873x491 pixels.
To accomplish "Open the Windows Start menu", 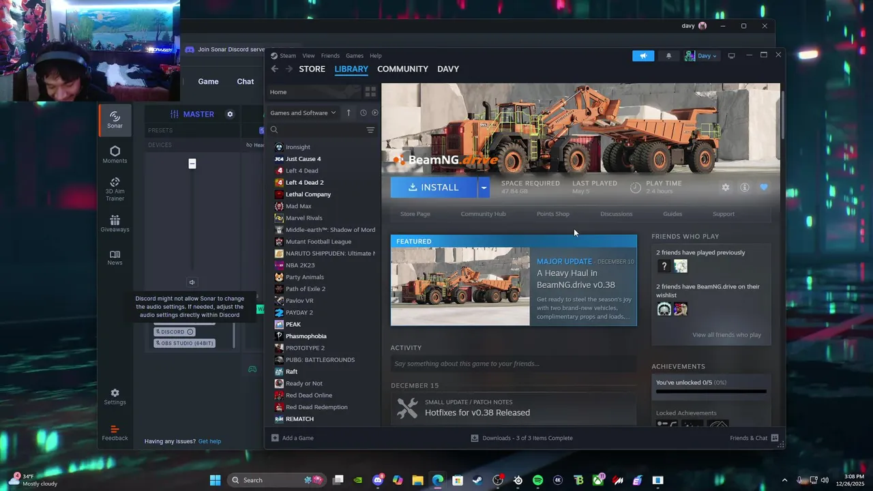I will pyautogui.click(x=215, y=480).
